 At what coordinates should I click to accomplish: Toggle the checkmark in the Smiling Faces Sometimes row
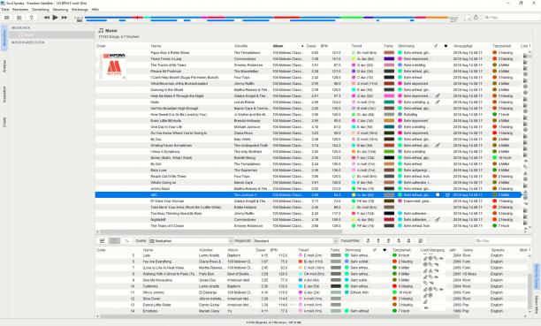click(x=438, y=145)
